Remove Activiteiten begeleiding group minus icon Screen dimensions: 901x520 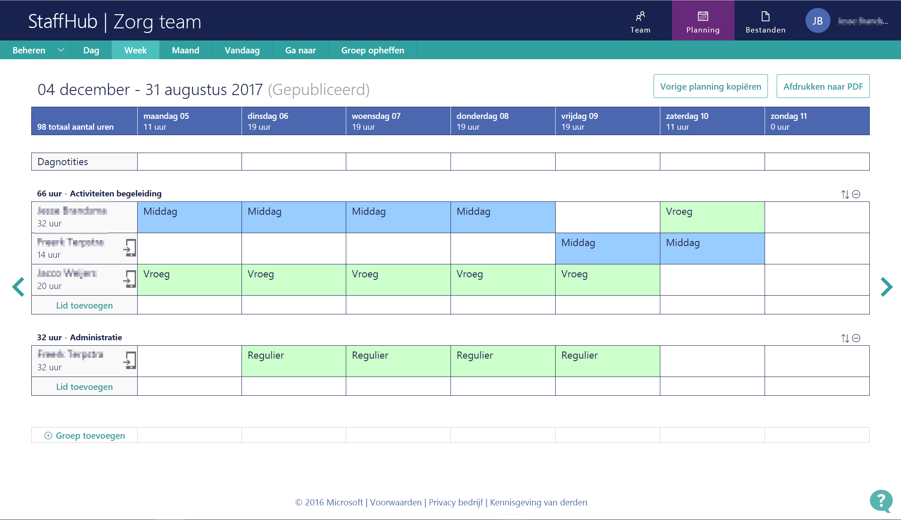856,194
